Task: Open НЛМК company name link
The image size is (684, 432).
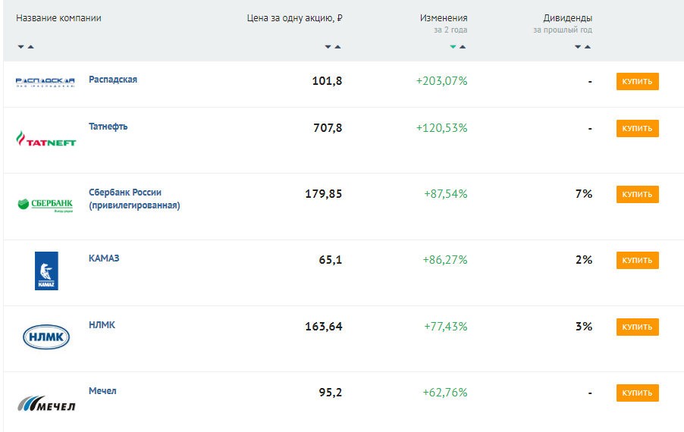Action: 102,325
